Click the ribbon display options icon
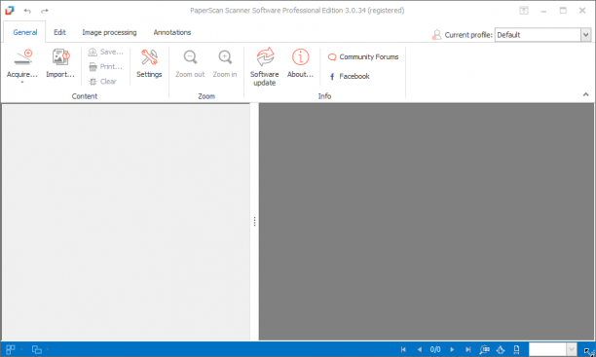 click(x=524, y=11)
